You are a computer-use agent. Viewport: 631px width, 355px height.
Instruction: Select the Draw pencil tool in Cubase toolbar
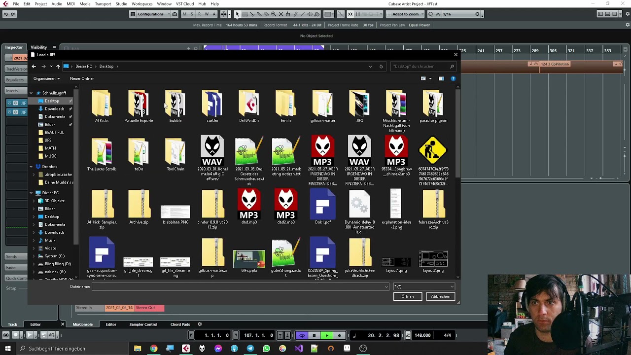tap(295, 14)
